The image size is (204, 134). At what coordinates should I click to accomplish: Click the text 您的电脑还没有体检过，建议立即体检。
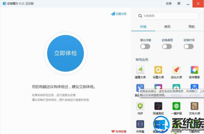(x=63, y=87)
